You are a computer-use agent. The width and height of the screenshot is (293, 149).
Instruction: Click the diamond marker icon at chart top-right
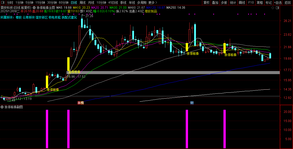[273, 8]
